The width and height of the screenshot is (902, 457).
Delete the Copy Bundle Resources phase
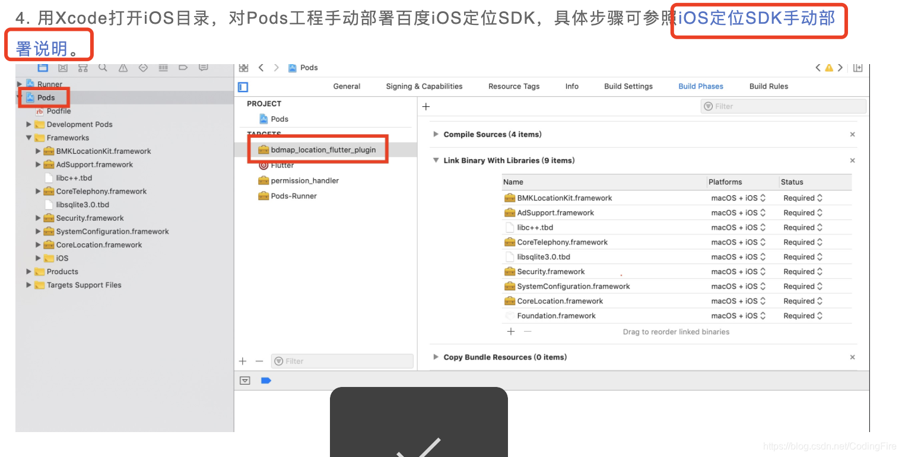point(852,357)
